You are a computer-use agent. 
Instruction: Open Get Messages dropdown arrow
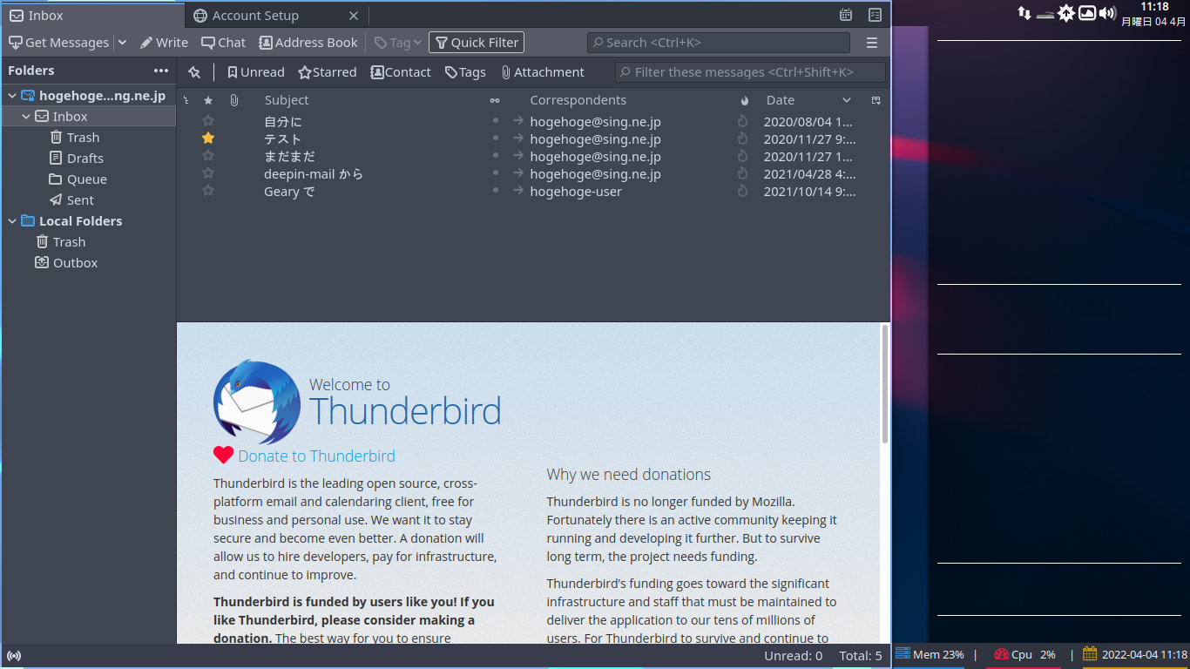(122, 42)
